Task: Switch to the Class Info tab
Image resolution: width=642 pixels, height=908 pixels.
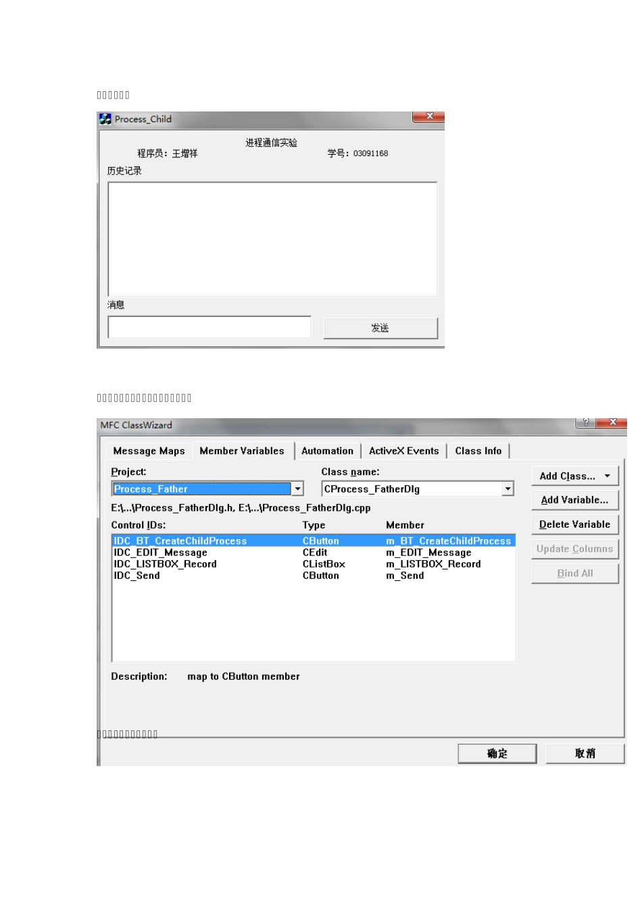Action: (x=478, y=451)
